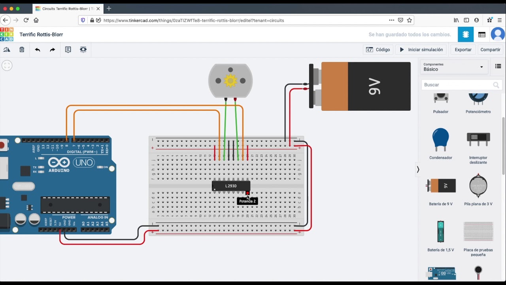Open browser library icon

pos(457,20)
